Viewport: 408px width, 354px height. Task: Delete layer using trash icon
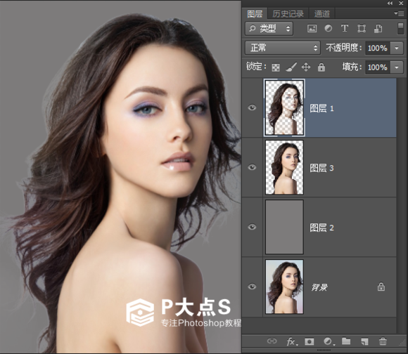383,341
